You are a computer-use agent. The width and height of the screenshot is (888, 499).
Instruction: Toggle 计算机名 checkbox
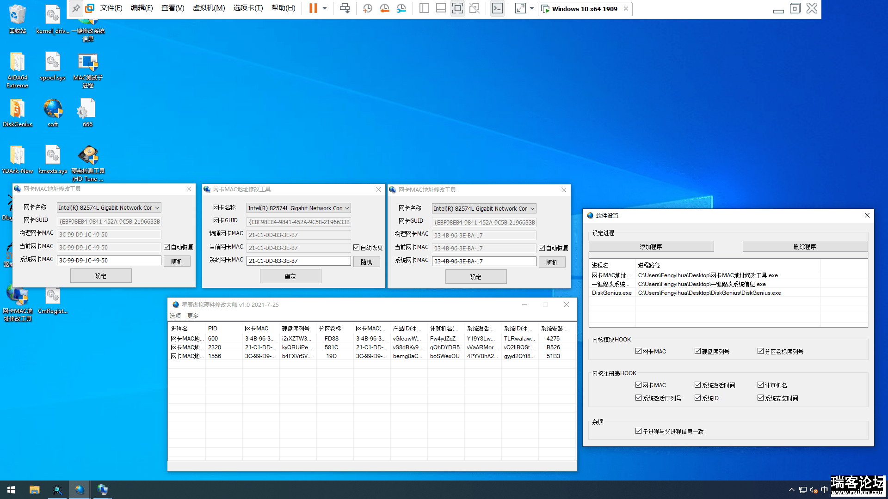761,385
